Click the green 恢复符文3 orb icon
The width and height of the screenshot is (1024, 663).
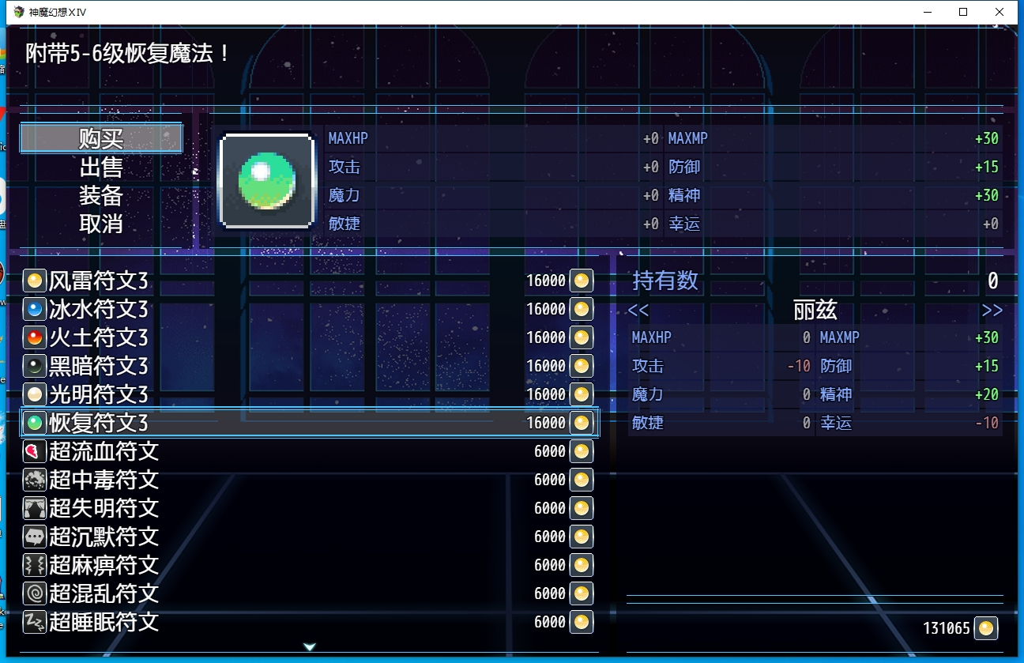tap(34, 423)
